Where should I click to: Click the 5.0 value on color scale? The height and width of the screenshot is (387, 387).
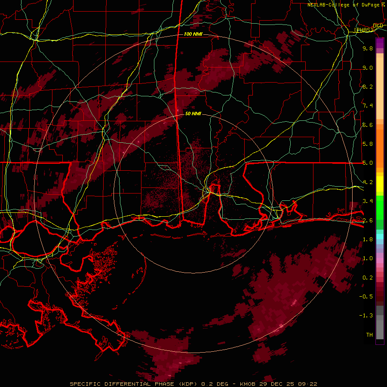pyautogui.click(x=368, y=163)
